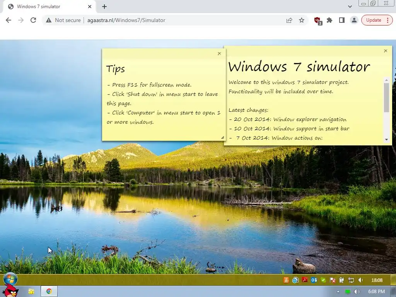Click the simulator's Show desktop strip
This screenshot has width=396, height=297.
pyautogui.click(x=393, y=280)
